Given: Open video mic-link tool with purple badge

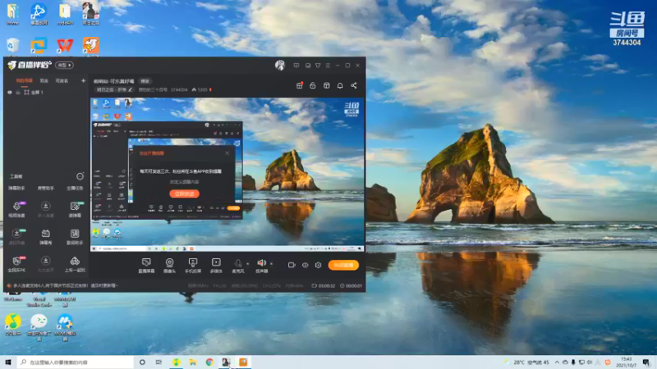Looking at the screenshot, I should click(x=16, y=209).
